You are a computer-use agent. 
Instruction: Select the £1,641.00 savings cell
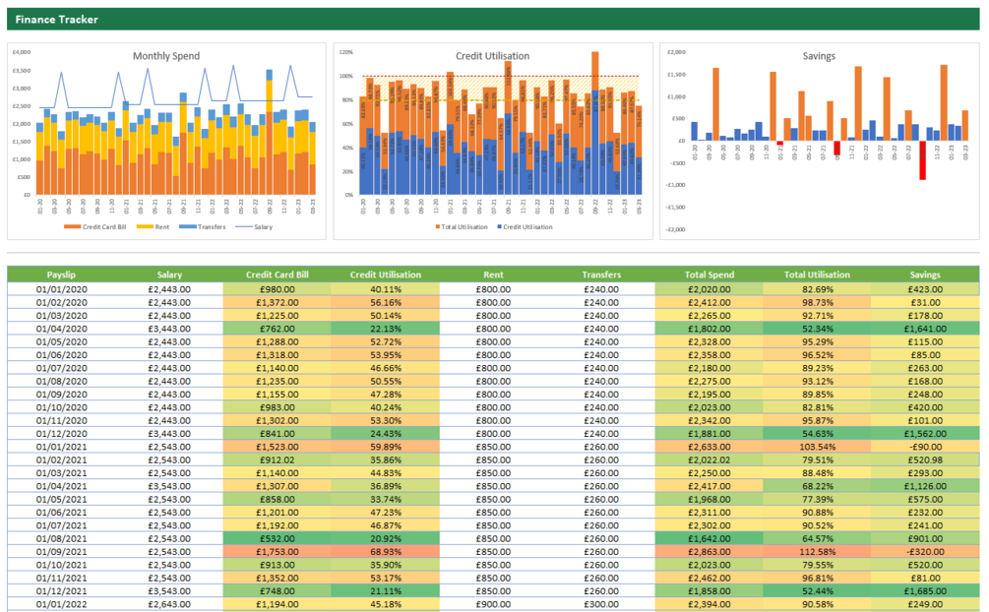[925, 329]
